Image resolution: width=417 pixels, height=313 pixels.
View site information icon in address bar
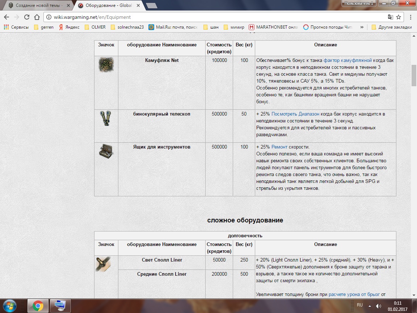(x=49, y=17)
